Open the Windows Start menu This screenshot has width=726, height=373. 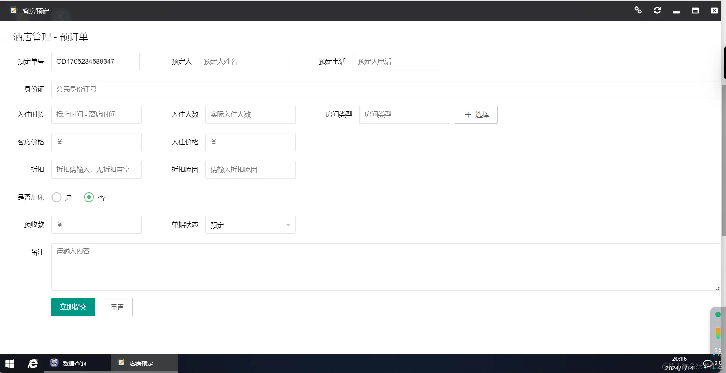[x=10, y=364]
